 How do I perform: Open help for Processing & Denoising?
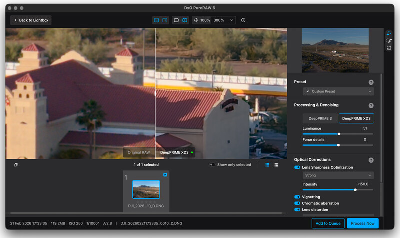coord(371,105)
